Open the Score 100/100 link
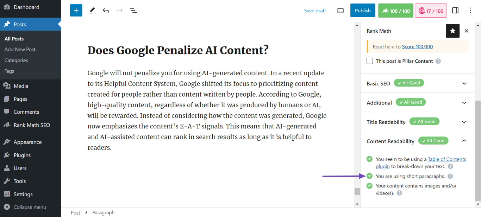The height and width of the screenshot is (217, 481). (417, 46)
